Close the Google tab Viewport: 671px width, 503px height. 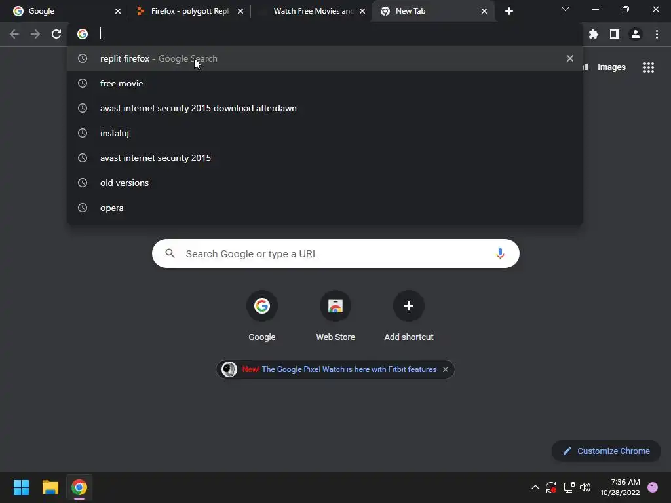coord(118,11)
